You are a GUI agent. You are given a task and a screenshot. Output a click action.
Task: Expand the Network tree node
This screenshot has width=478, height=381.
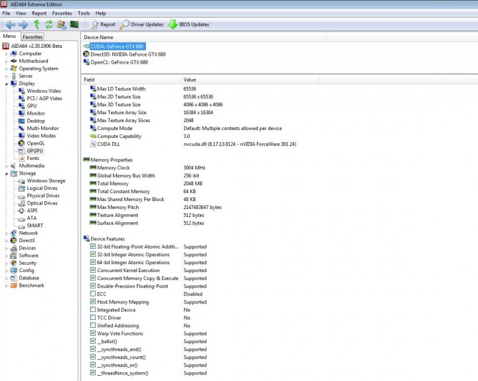pyautogui.click(x=6, y=233)
